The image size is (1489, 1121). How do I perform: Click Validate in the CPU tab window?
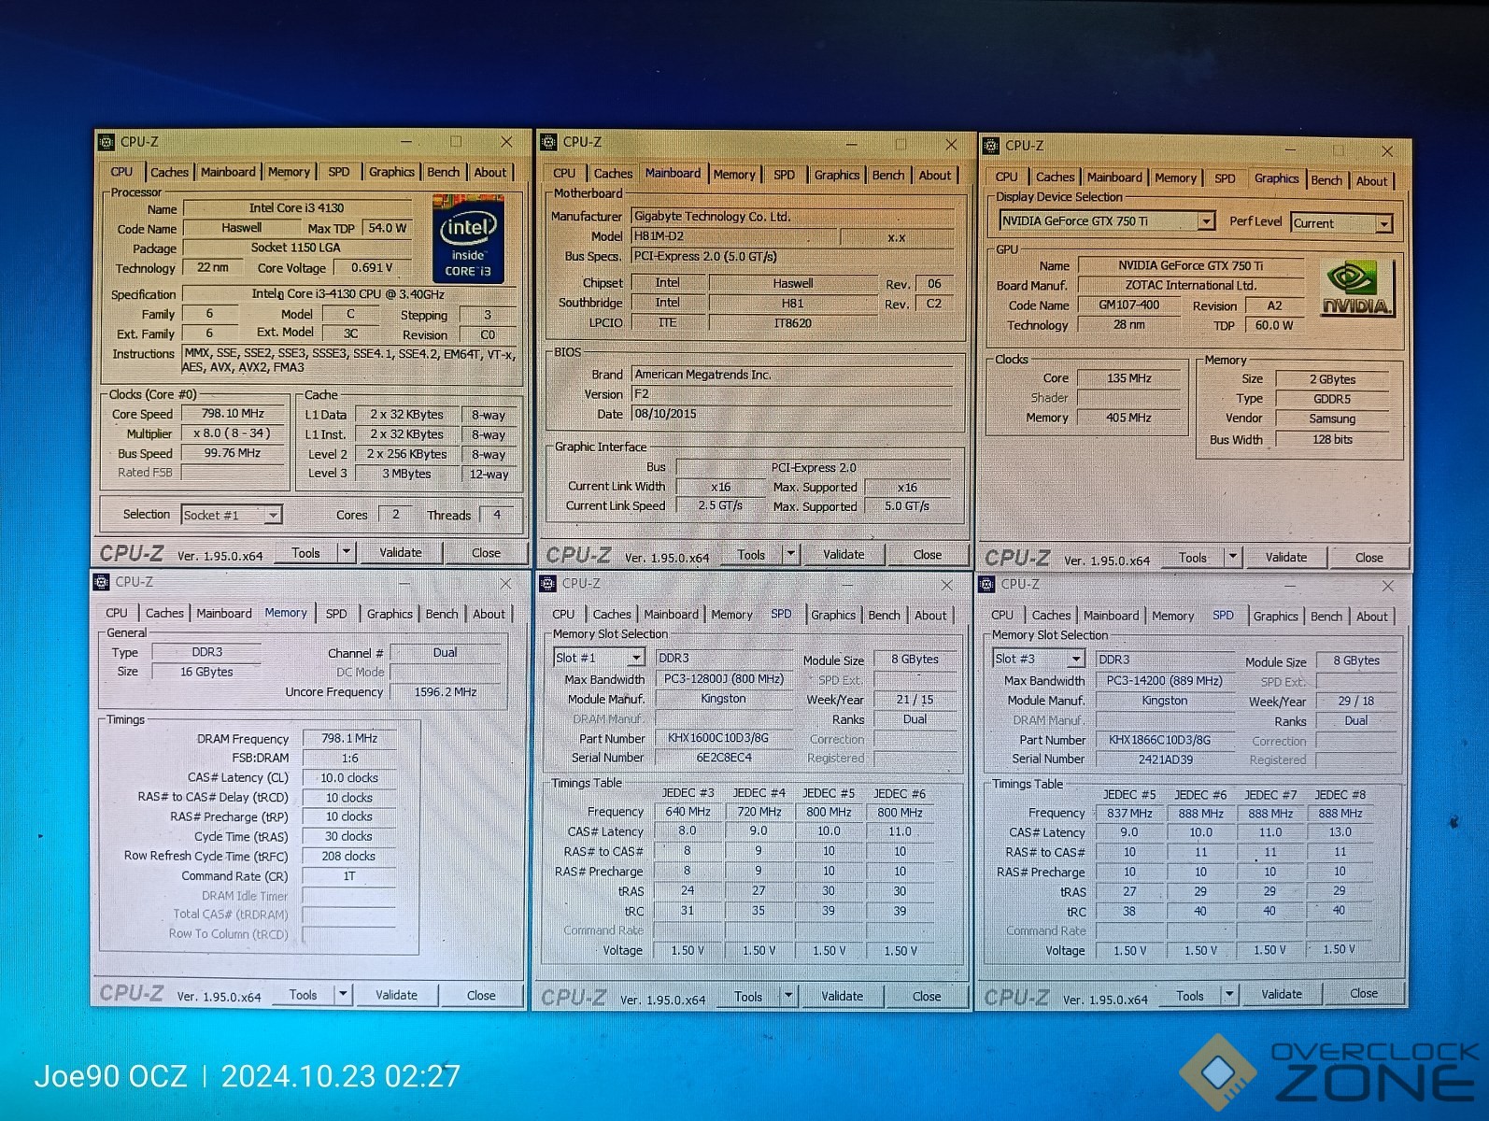click(401, 552)
